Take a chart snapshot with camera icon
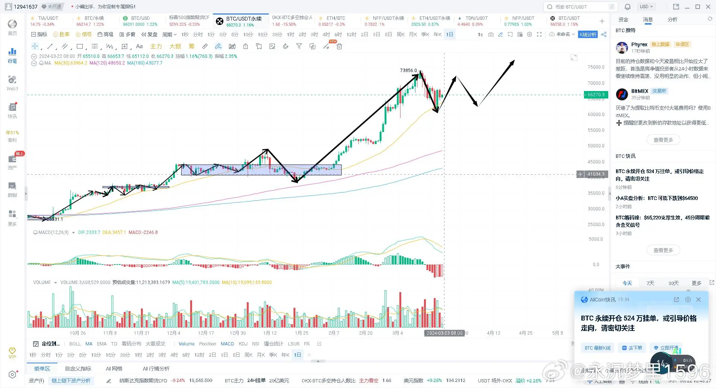The height and width of the screenshot is (388, 716). coord(491,34)
